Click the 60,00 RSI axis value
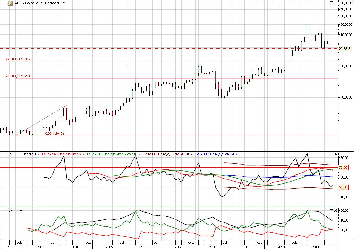Screen dimensions: 354x249 [344, 177]
